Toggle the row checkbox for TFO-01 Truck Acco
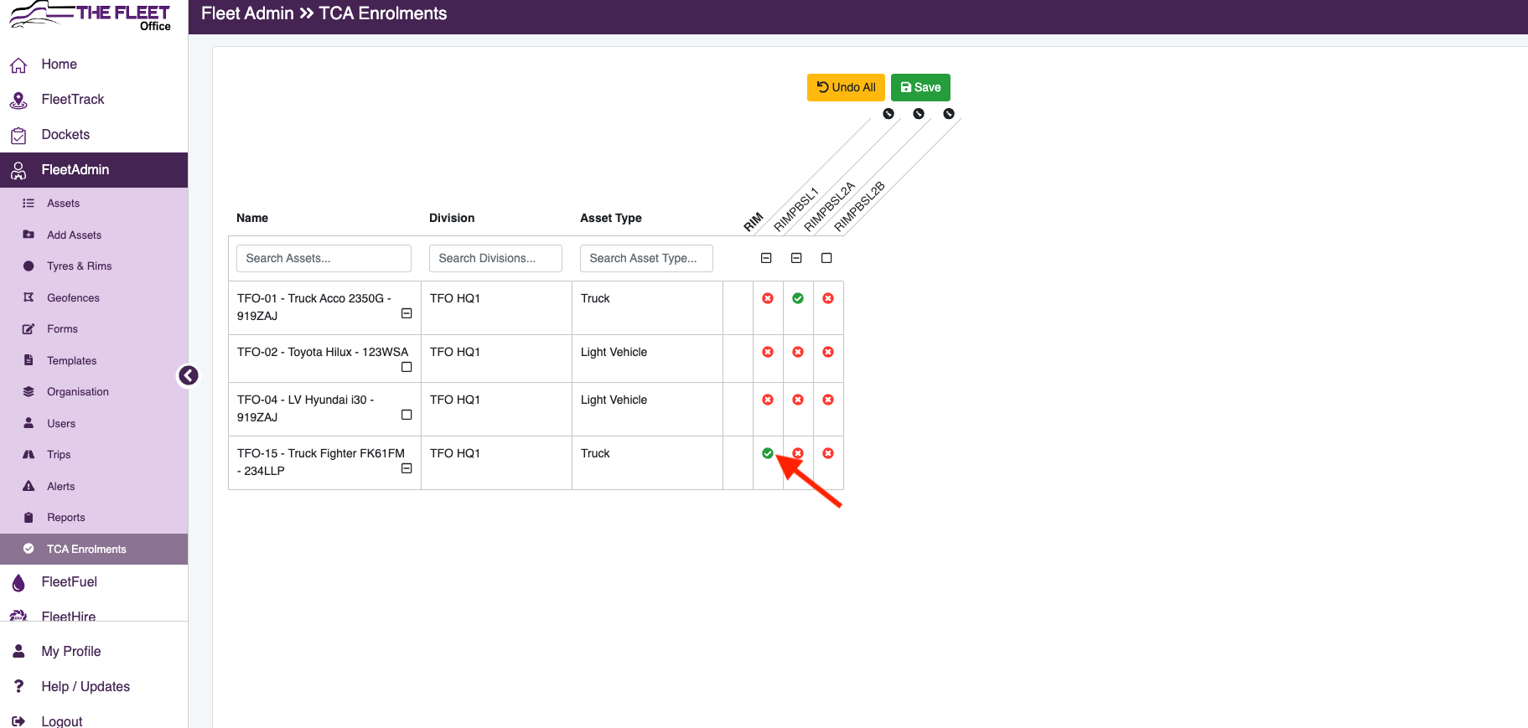The image size is (1528, 728). point(407,313)
